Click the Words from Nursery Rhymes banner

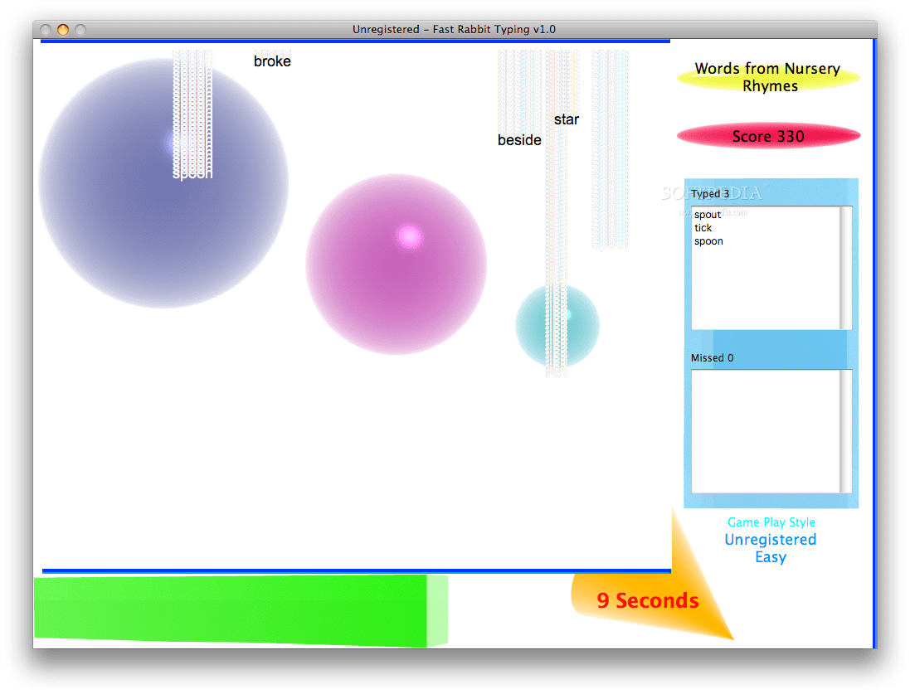[x=768, y=76]
